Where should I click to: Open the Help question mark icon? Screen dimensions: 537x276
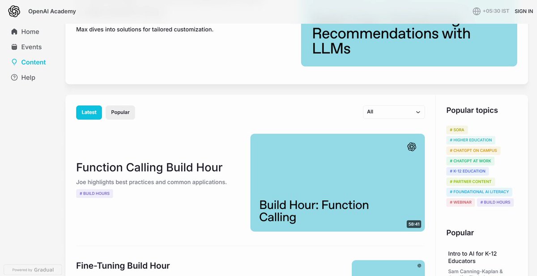pyautogui.click(x=14, y=77)
